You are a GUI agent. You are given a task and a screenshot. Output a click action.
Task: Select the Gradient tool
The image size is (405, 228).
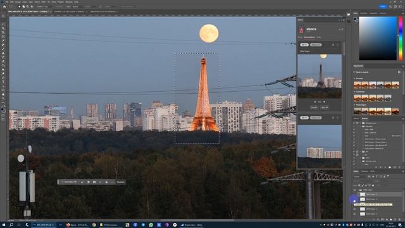pyautogui.click(x=3, y=65)
